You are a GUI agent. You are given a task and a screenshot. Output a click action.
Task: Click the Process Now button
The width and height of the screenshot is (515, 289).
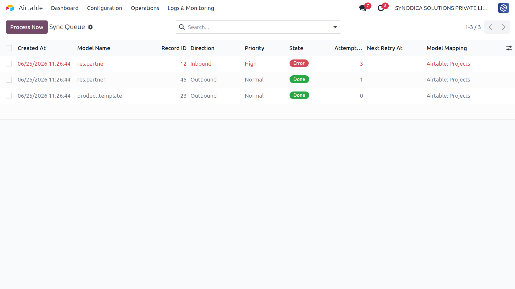[27, 27]
